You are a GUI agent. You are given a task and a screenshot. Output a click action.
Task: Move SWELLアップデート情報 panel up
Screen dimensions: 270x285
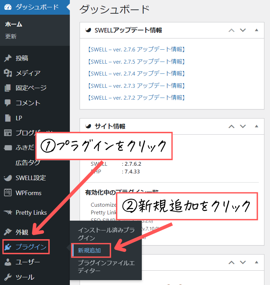(x=231, y=30)
